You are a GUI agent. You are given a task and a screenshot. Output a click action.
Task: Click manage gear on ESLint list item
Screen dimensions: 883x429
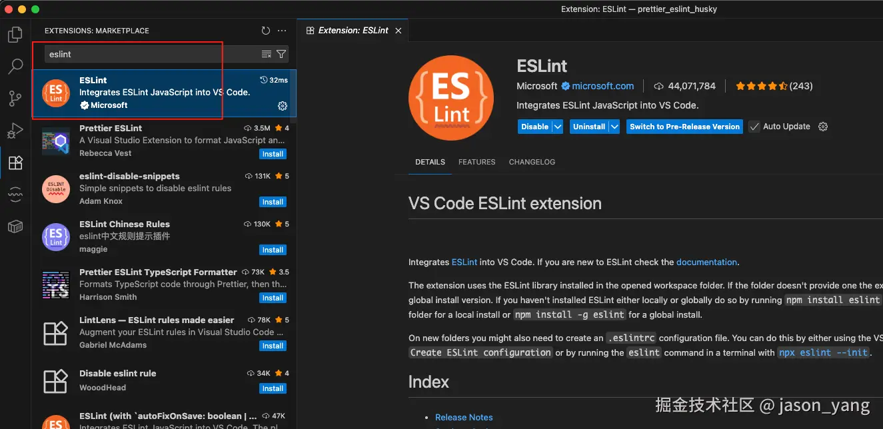click(282, 106)
